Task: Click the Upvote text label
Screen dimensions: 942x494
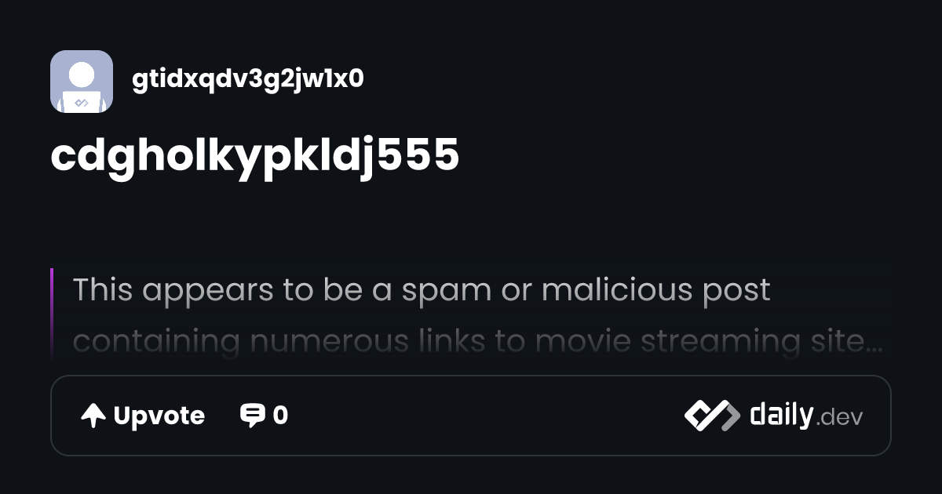Action: (159, 416)
